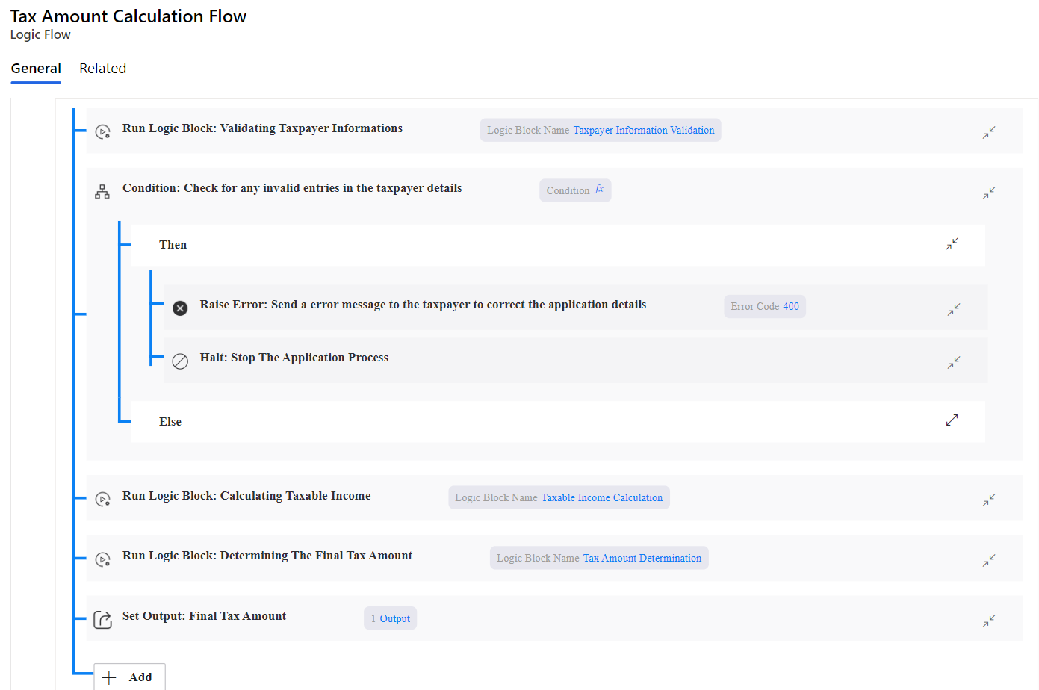The width and height of the screenshot is (1039, 690).
Task: Expand the Else branch
Action: pyautogui.click(x=952, y=420)
